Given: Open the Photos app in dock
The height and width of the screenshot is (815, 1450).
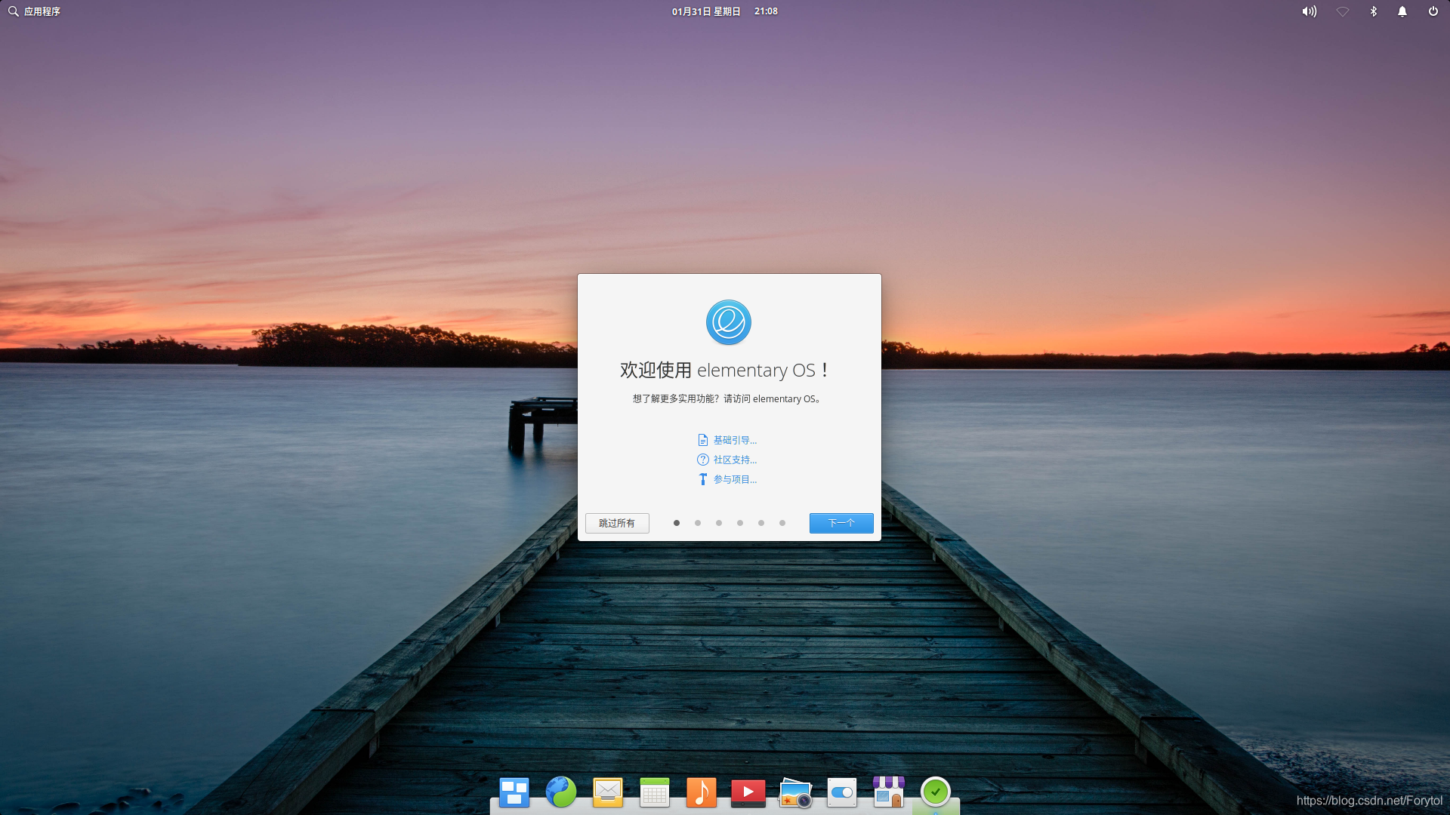Looking at the screenshot, I should point(795,794).
